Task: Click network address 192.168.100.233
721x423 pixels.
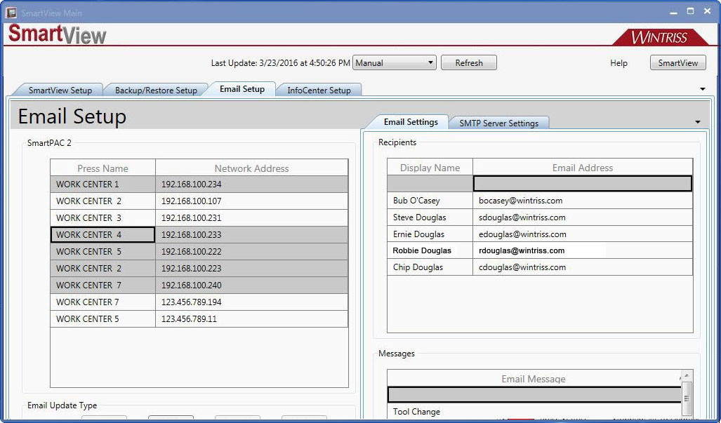Action: pos(191,235)
